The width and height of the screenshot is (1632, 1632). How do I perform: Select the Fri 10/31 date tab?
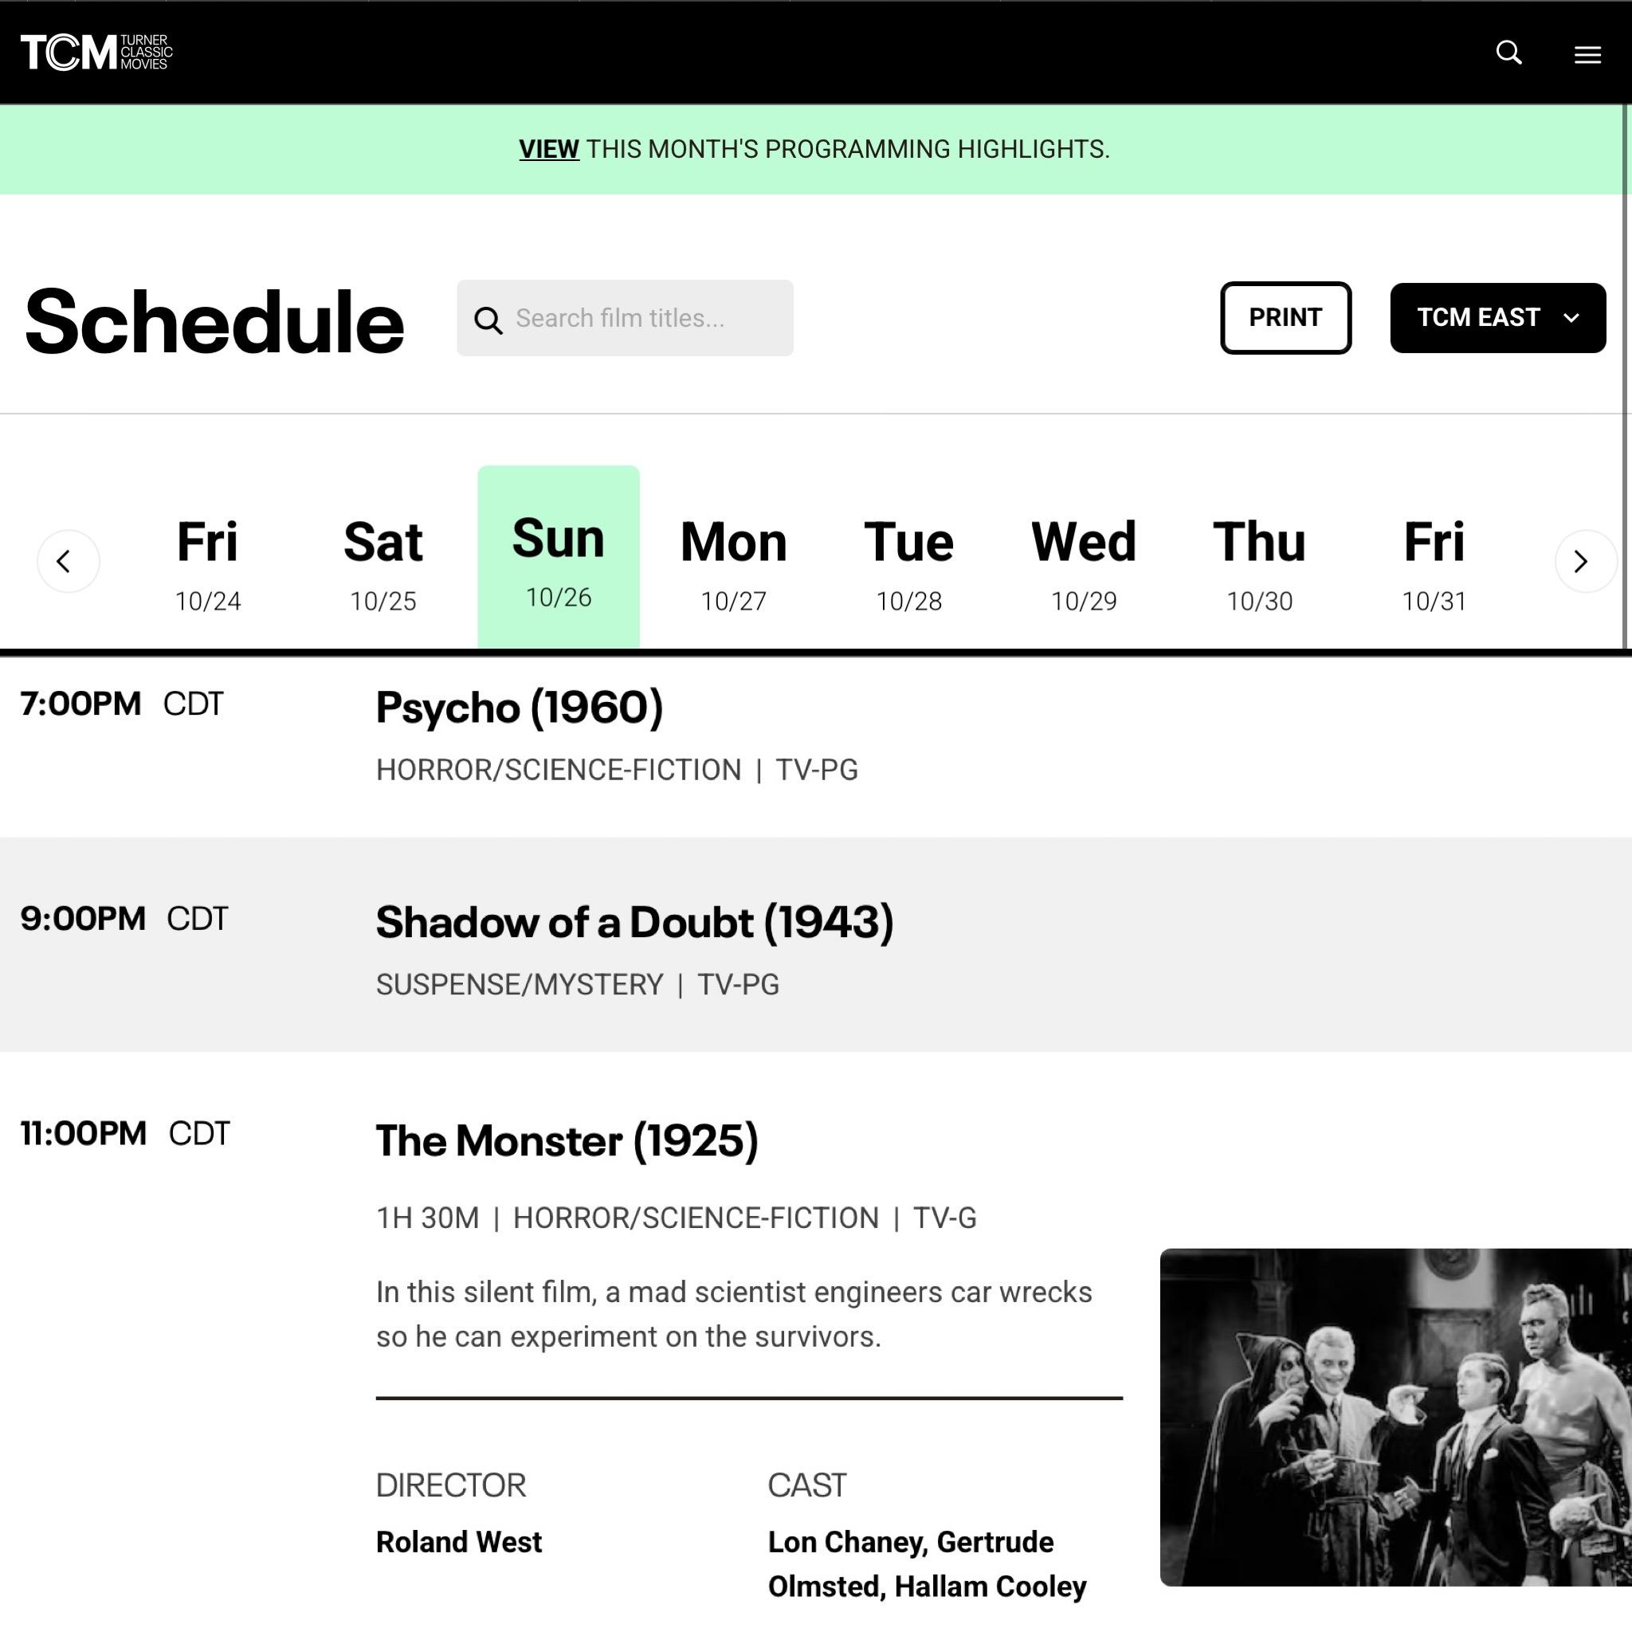coord(1434,561)
